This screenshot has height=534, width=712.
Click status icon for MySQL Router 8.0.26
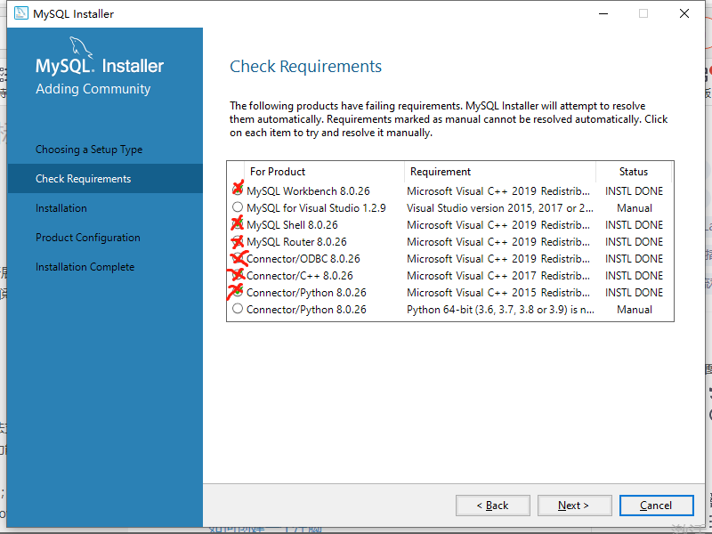[238, 241]
